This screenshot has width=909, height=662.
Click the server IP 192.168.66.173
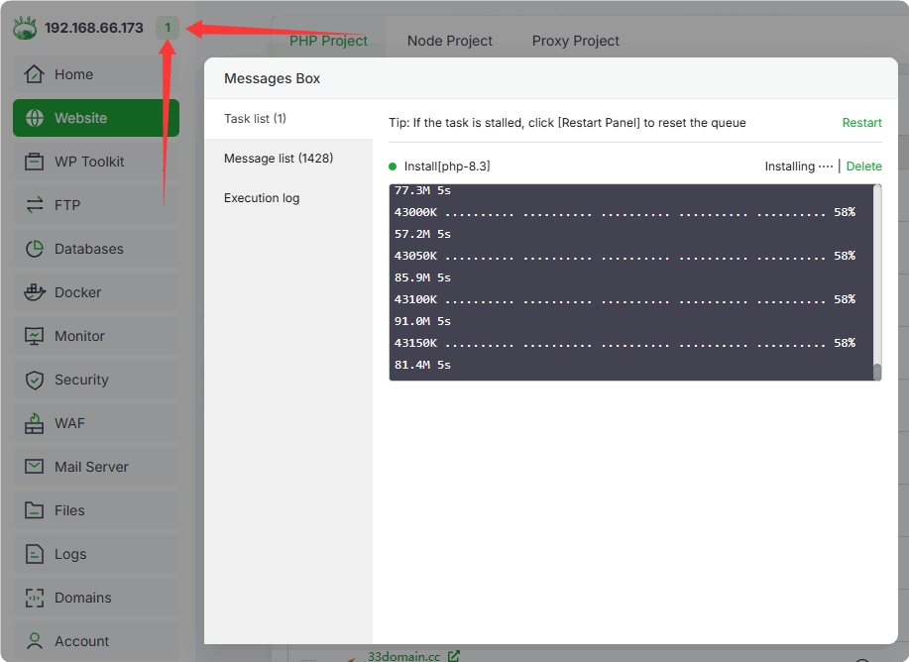[x=94, y=28]
